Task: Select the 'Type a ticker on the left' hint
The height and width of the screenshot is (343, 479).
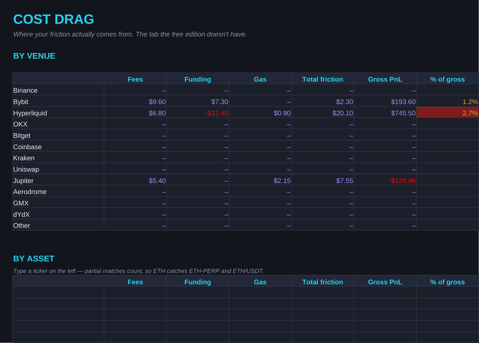Action: pyautogui.click(x=139, y=271)
